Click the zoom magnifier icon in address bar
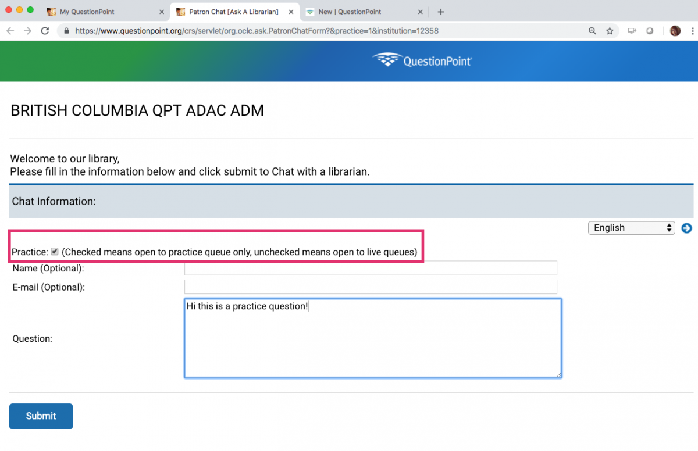The image size is (698, 451). tap(592, 31)
